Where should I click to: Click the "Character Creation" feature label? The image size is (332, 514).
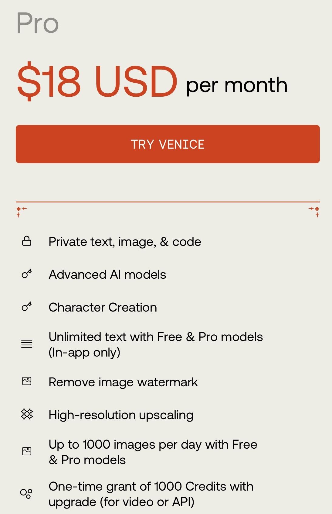103,308
